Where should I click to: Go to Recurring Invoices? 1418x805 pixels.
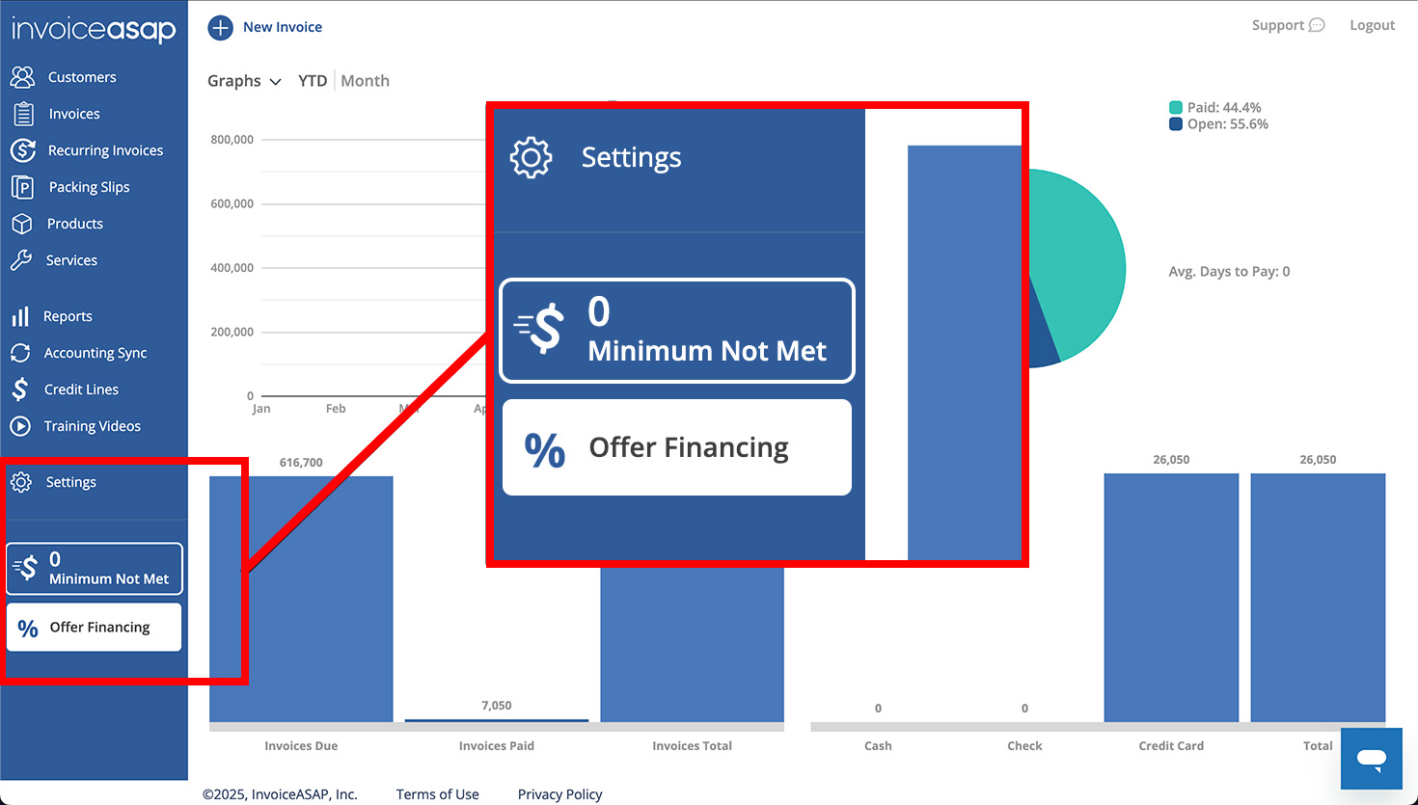(x=106, y=150)
